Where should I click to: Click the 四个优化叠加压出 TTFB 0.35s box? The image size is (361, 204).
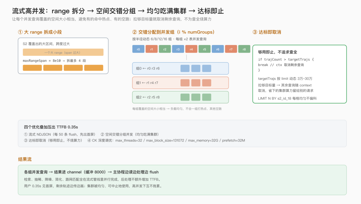(183, 133)
